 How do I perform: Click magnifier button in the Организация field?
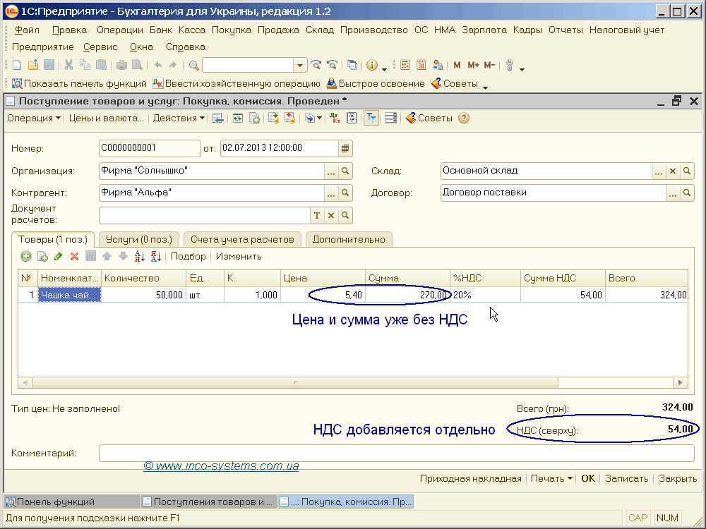pos(345,171)
